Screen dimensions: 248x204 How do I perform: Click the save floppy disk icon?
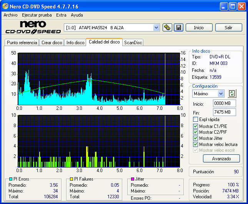tap(178, 28)
